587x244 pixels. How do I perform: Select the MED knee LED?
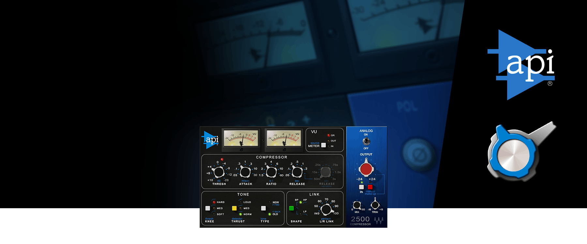214,208
